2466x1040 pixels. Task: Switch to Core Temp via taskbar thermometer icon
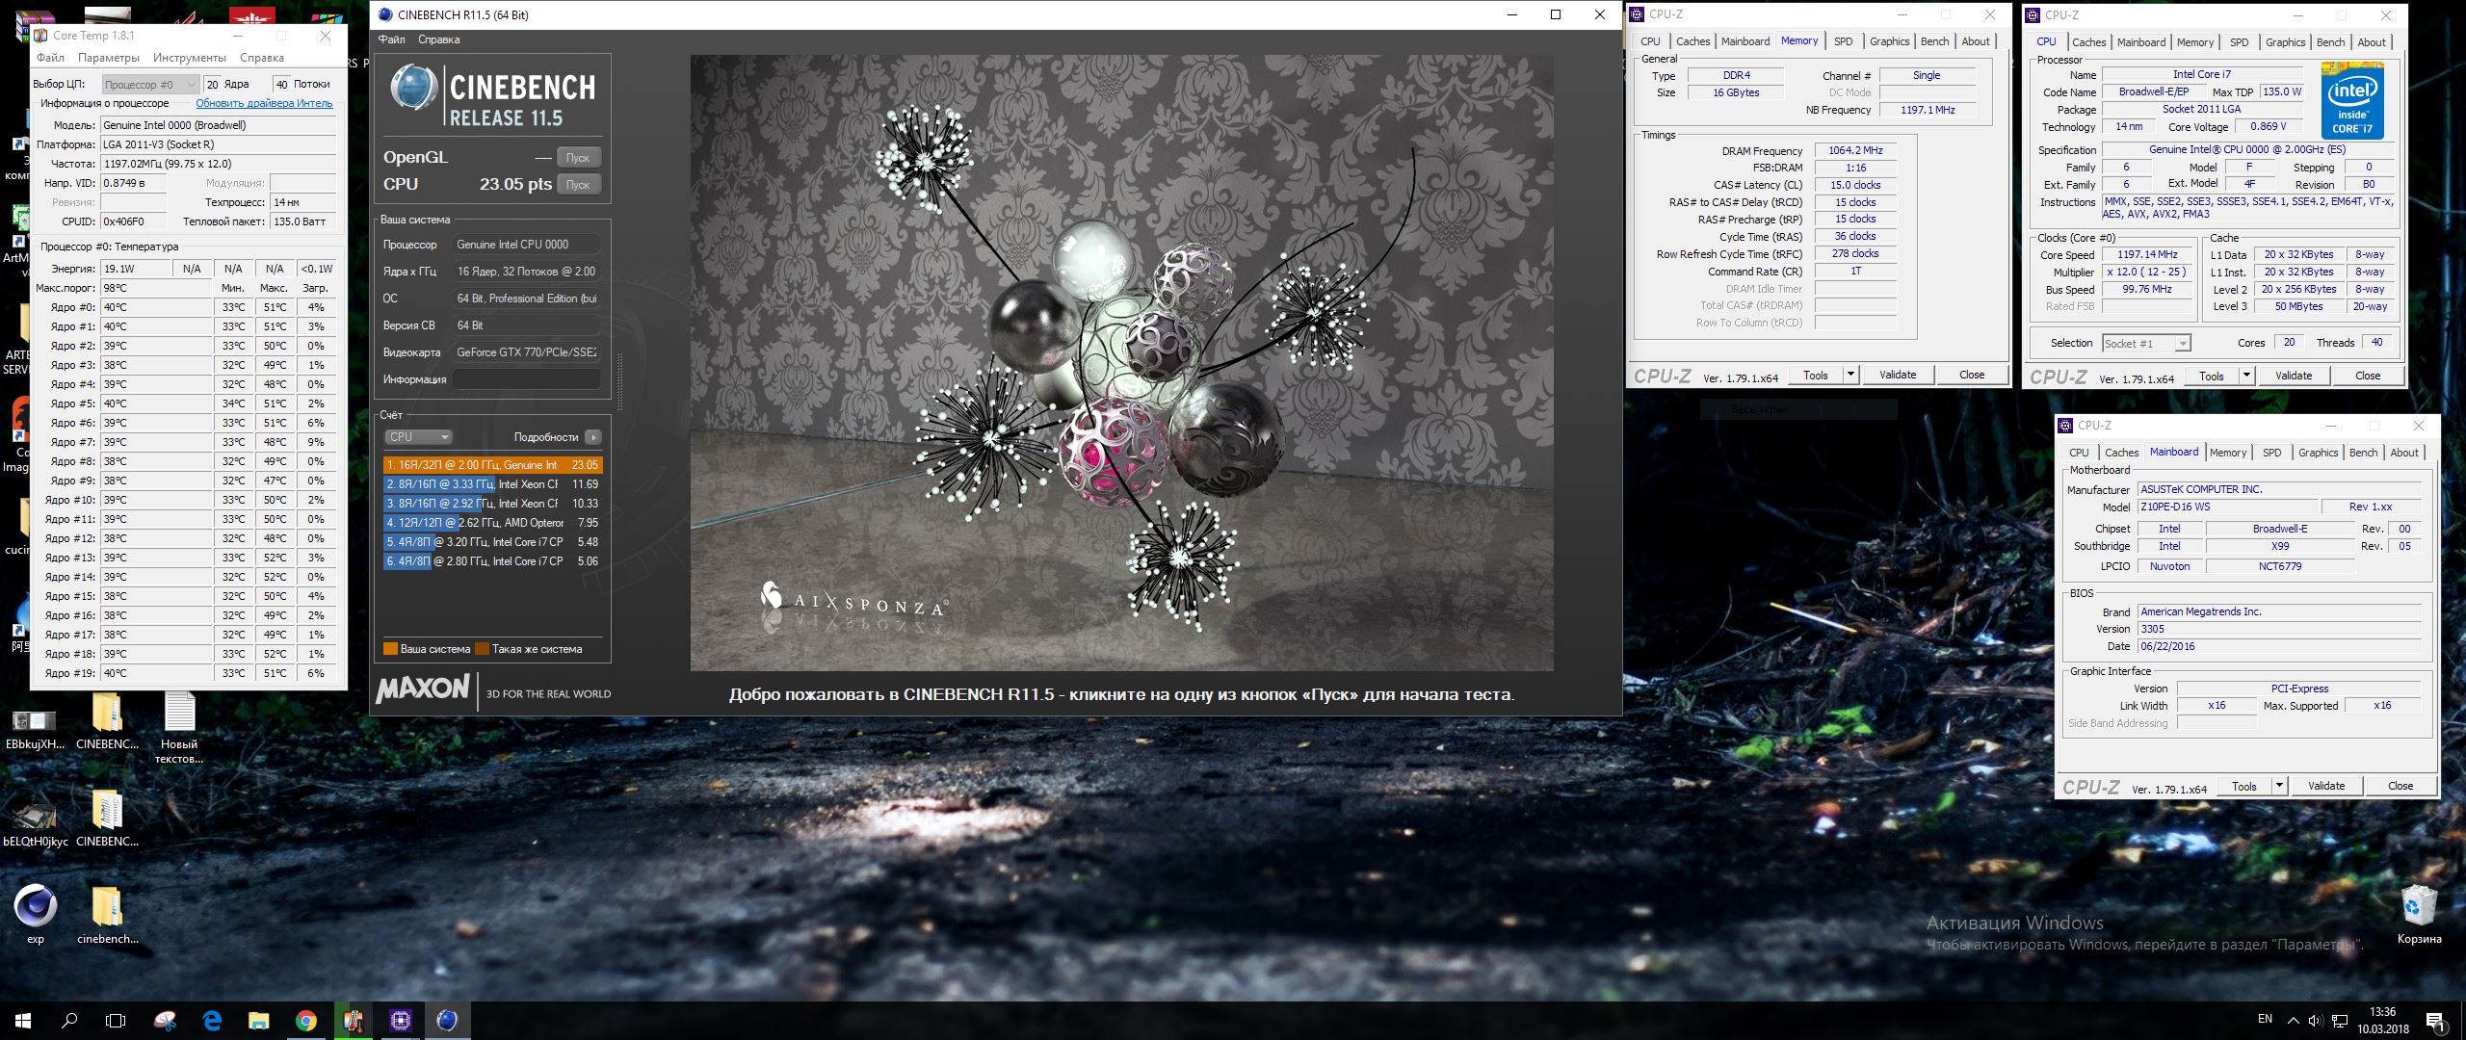(353, 1021)
